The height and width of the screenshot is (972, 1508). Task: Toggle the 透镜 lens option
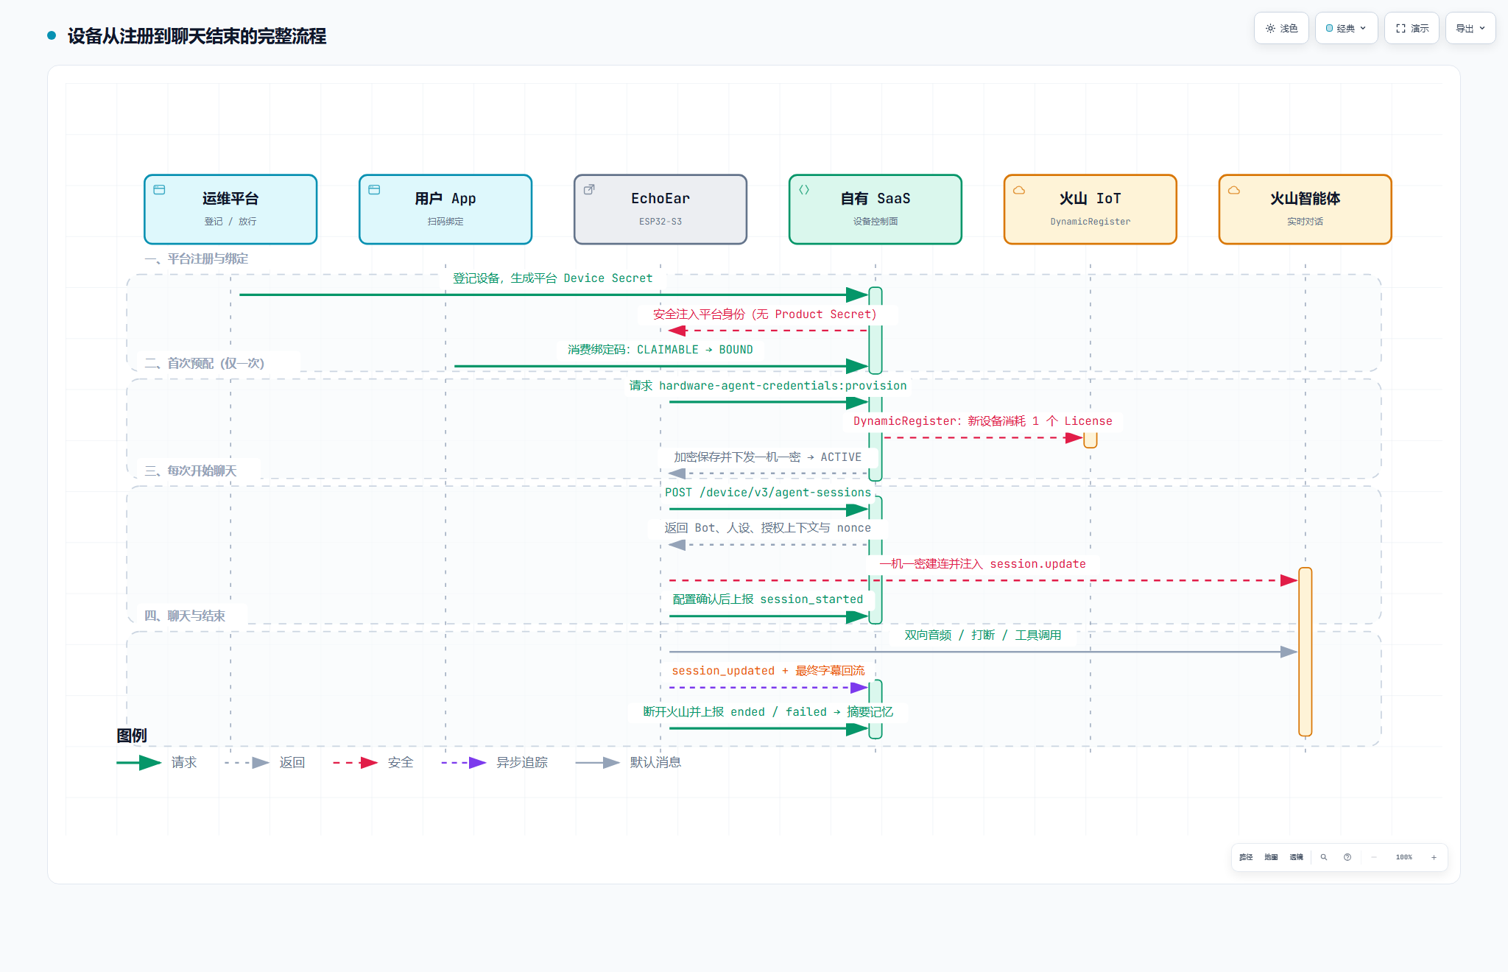1296,857
